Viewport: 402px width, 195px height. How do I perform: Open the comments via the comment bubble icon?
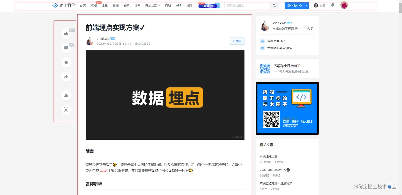(x=66, y=48)
